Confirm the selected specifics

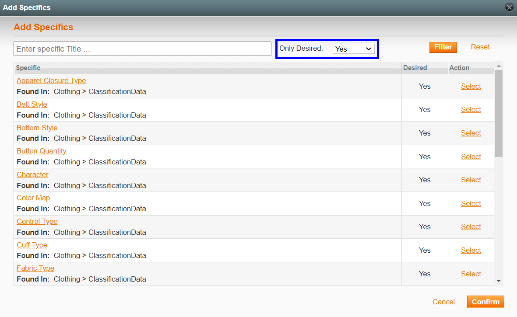tap(485, 302)
